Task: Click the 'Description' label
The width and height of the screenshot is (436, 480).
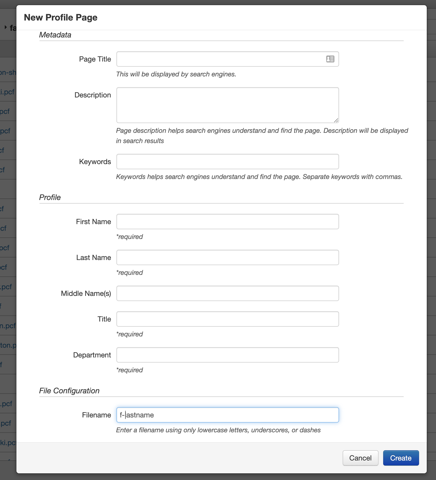Action: [x=93, y=95]
